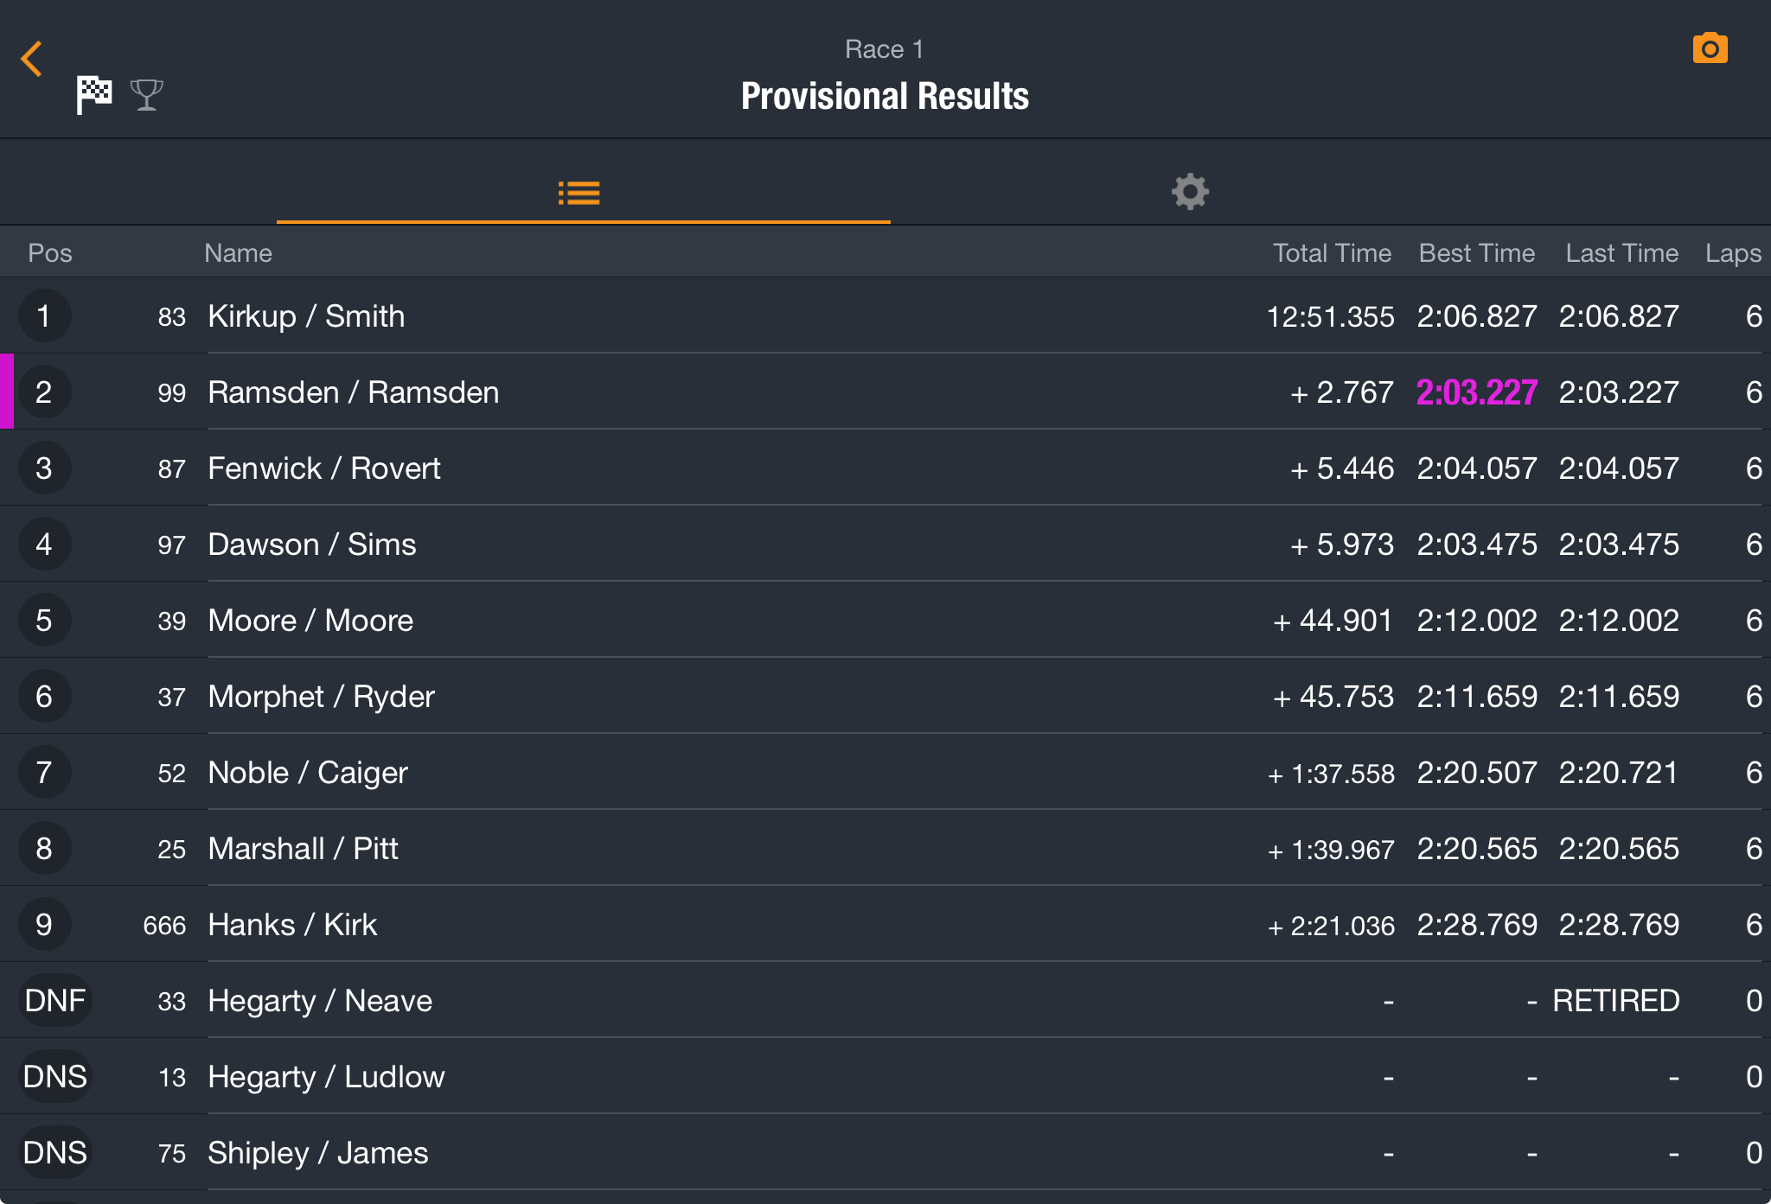Take a screenshot with the camera icon

(1710, 48)
